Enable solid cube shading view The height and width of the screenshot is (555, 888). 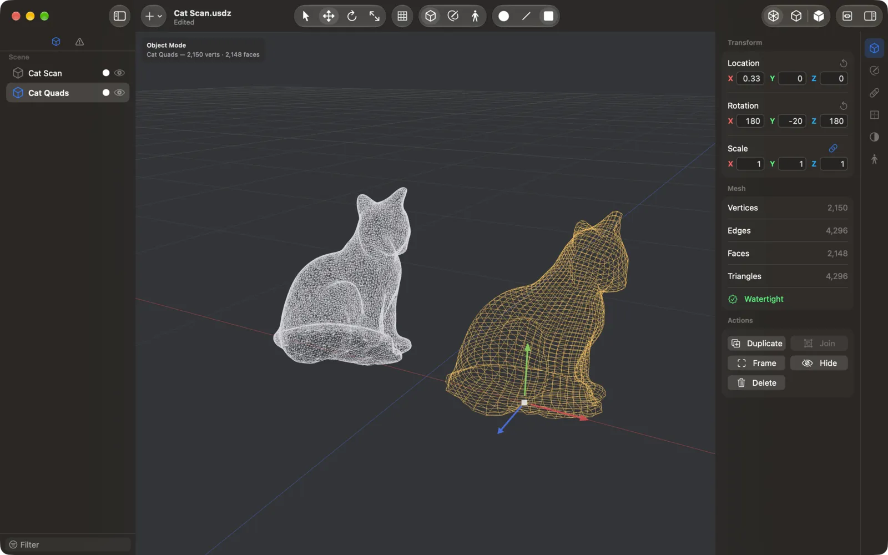819,16
